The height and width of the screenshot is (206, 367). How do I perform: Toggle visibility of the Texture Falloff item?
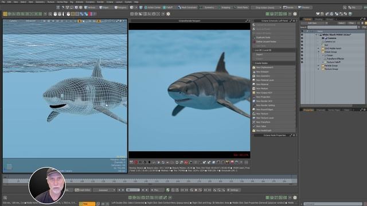pos(302,62)
